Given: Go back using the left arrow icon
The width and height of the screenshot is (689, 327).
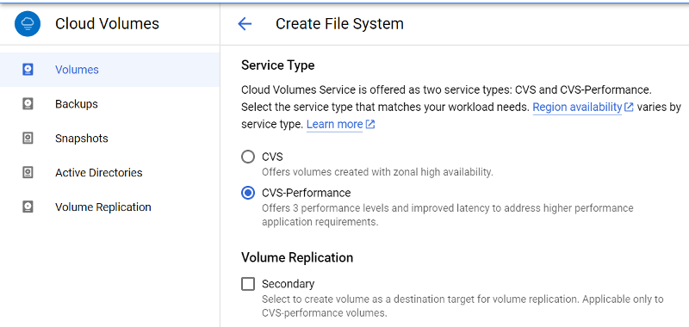Looking at the screenshot, I should [245, 24].
